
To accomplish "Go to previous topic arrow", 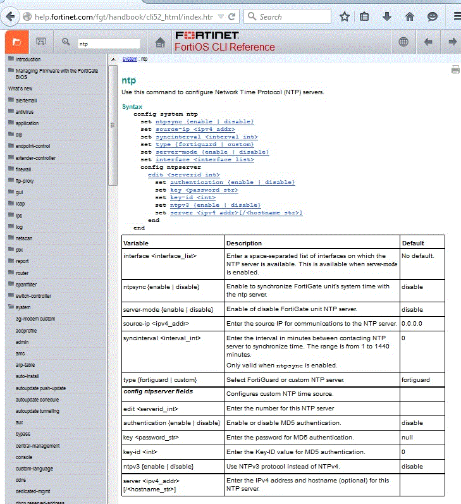I will (x=428, y=42).
